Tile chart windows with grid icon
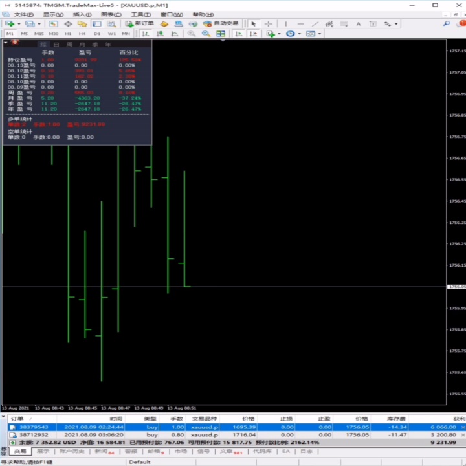This screenshot has width=466, height=466. pos(221,34)
